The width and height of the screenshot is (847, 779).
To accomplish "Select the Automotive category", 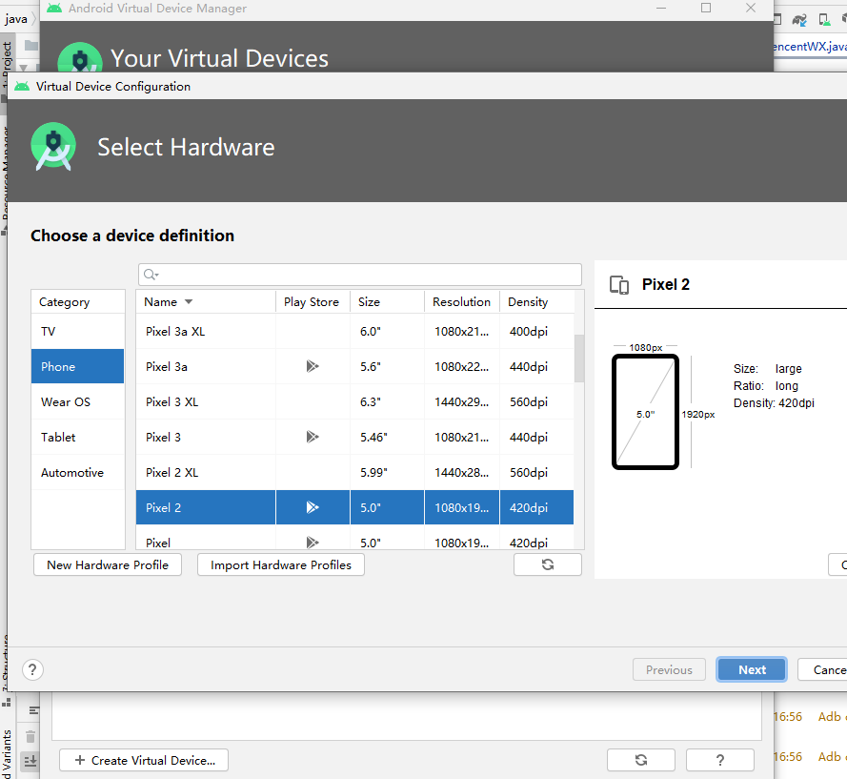I will 78,473.
